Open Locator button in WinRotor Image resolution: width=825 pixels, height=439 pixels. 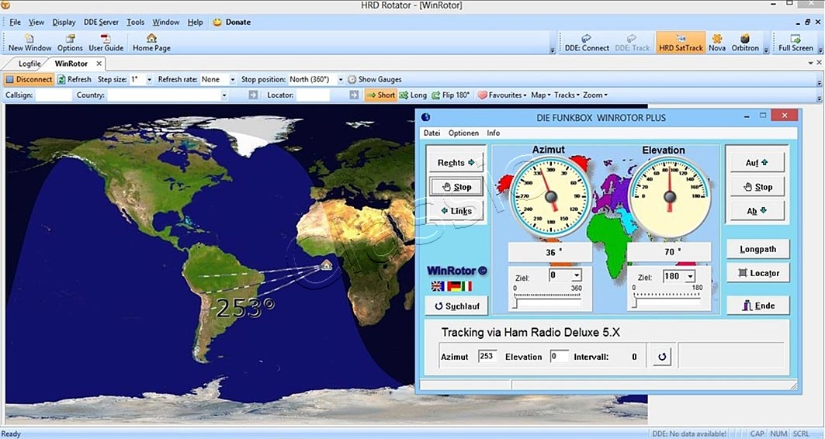point(757,273)
